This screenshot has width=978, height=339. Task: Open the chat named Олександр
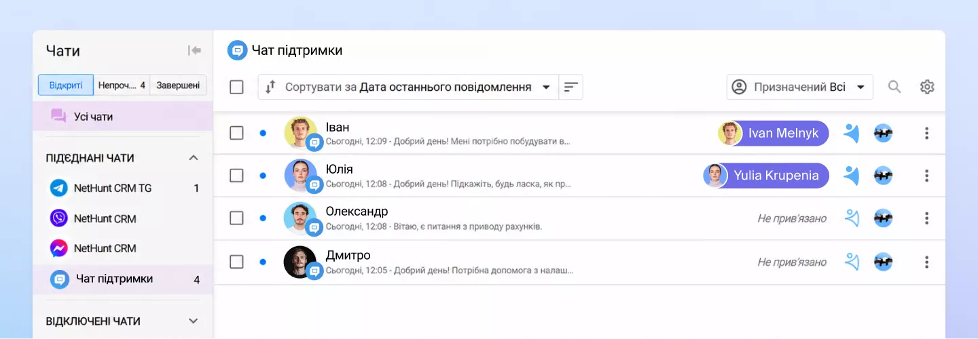pos(357,211)
